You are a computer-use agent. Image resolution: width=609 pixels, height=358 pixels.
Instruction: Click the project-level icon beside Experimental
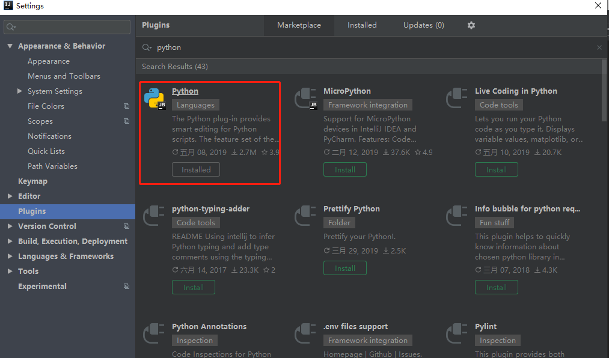[x=126, y=287]
